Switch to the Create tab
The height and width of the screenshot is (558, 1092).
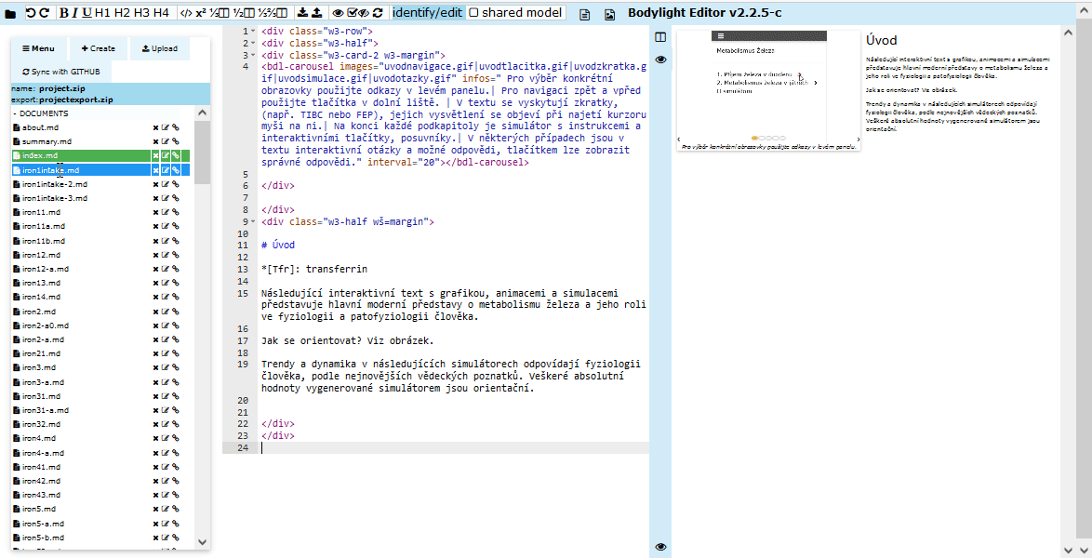click(x=98, y=48)
